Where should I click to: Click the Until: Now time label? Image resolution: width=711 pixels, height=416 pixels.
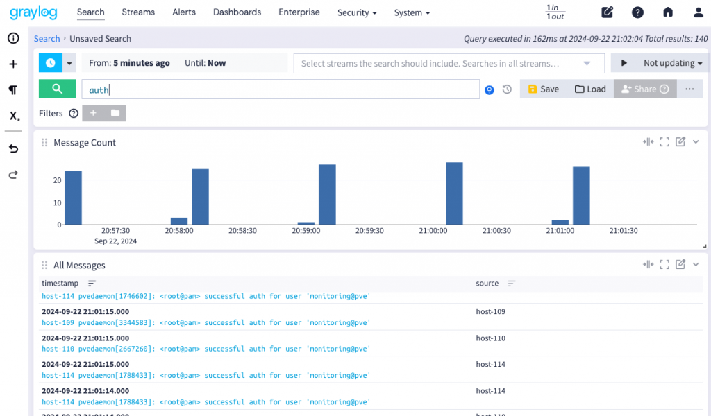[205, 63]
